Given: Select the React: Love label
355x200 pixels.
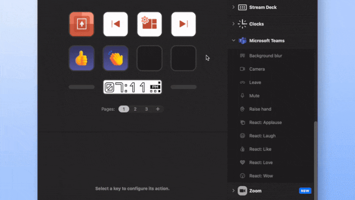Looking at the screenshot, I should point(261,162).
